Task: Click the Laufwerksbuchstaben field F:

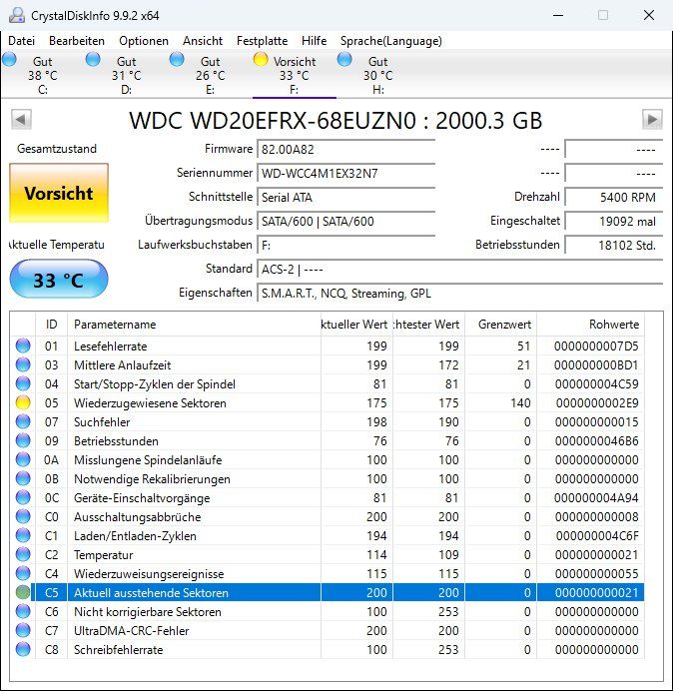Action: tap(345, 245)
